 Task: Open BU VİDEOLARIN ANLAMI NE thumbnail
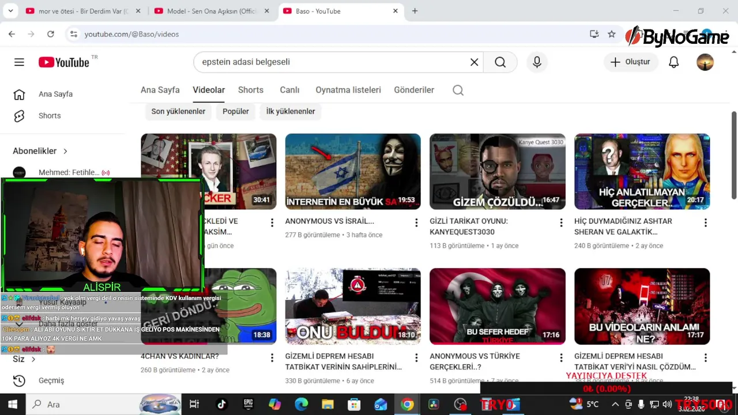coord(642,306)
